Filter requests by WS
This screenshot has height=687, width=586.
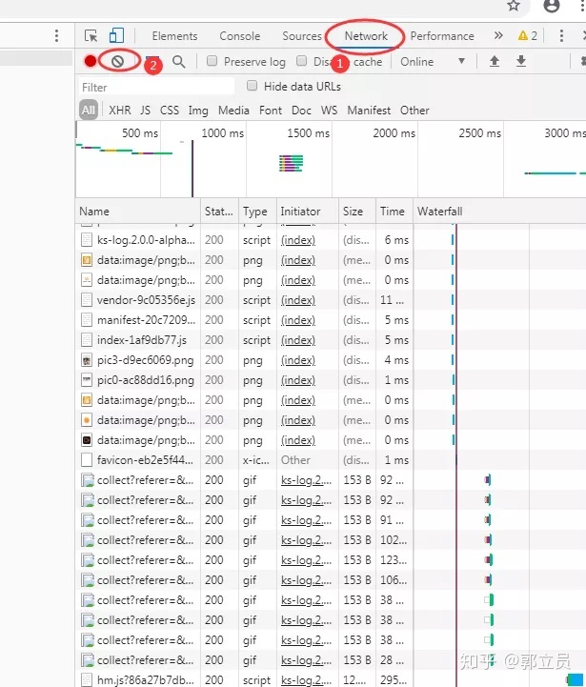point(329,110)
